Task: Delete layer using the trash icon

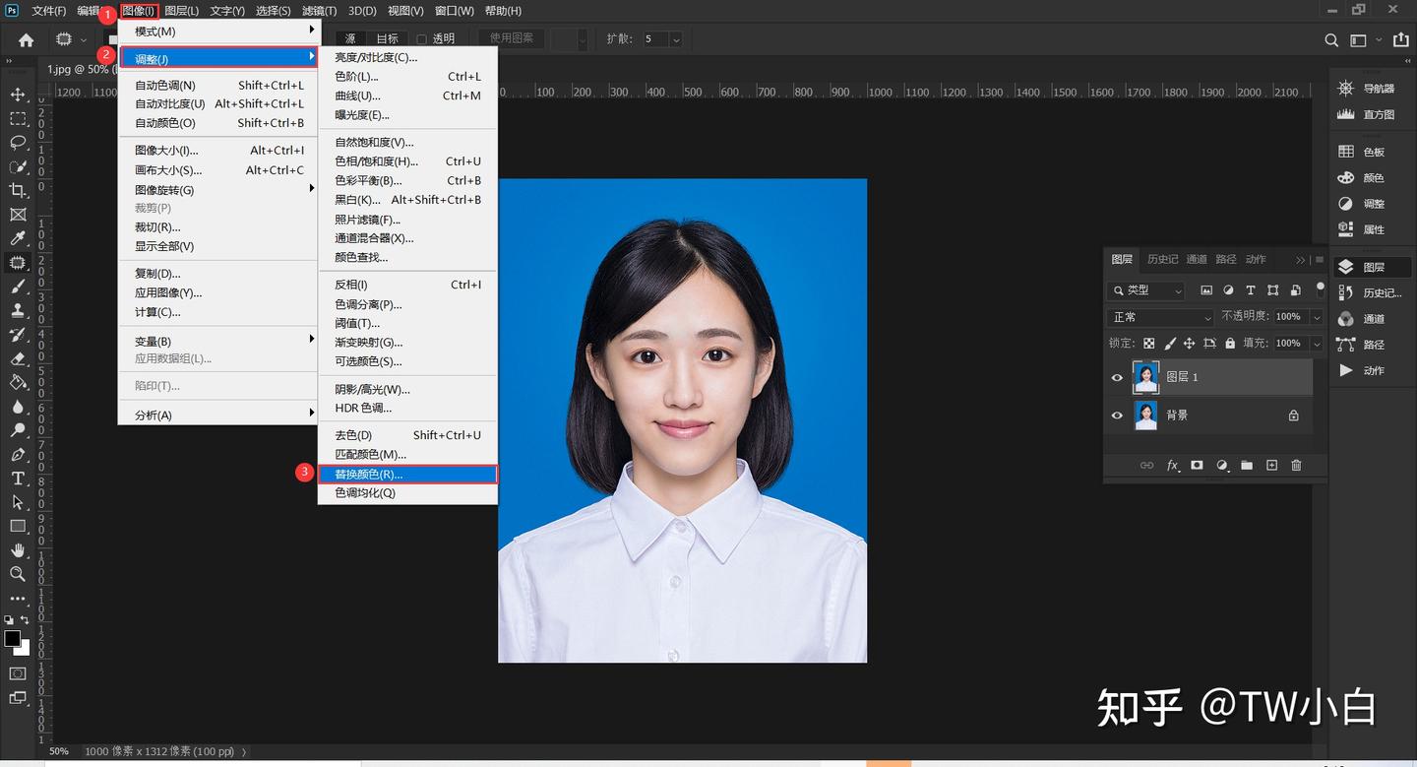Action: (1296, 465)
